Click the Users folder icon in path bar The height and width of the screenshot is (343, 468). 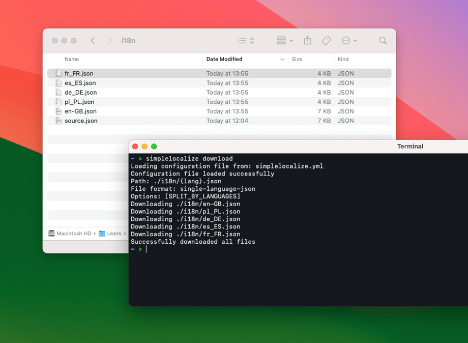tap(102, 234)
